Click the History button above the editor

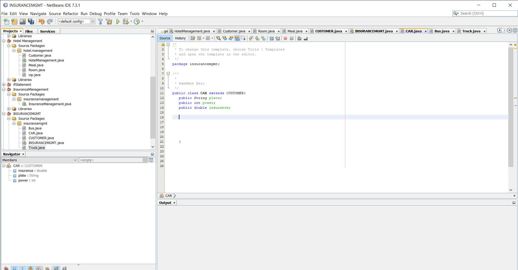(x=180, y=38)
